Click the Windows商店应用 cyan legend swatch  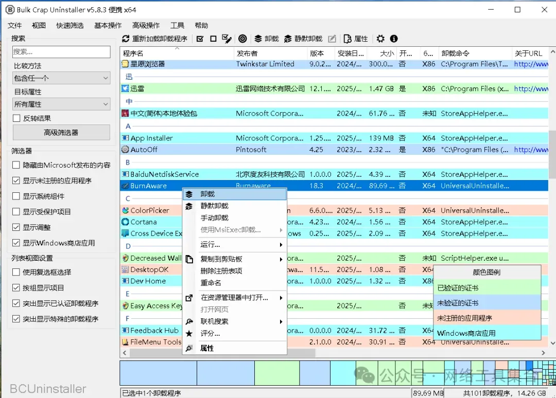pyautogui.click(x=487, y=333)
